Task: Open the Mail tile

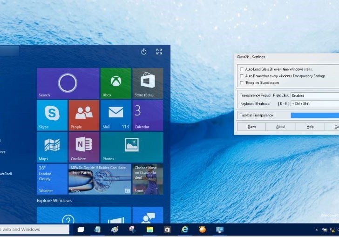Action: coord(115,115)
